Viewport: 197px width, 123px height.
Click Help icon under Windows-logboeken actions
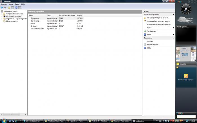tap(145, 35)
